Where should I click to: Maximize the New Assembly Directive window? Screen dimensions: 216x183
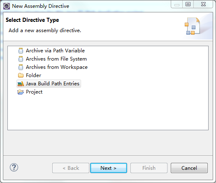(188, 4)
